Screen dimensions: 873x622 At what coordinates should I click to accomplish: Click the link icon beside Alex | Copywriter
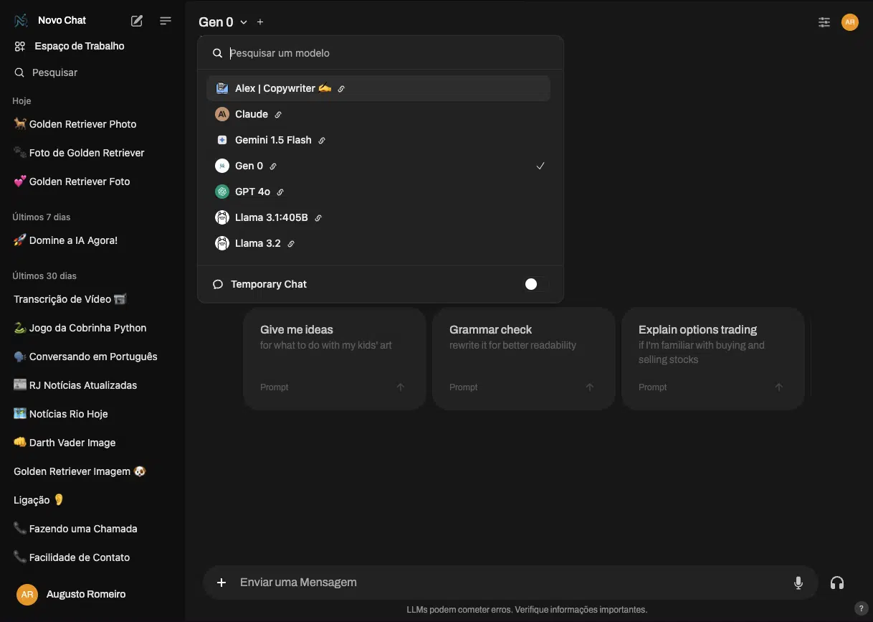(341, 89)
